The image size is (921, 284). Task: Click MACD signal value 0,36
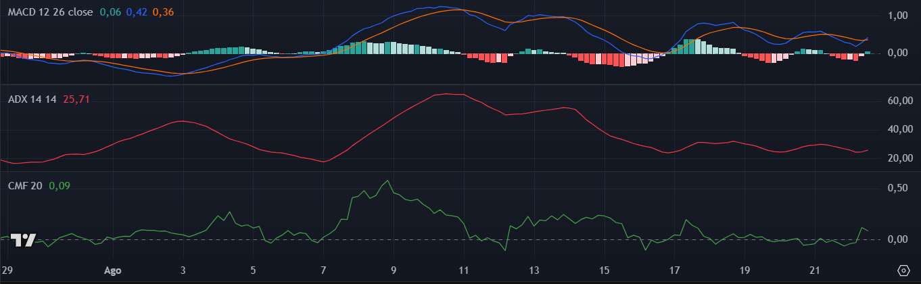(x=163, y=11)
